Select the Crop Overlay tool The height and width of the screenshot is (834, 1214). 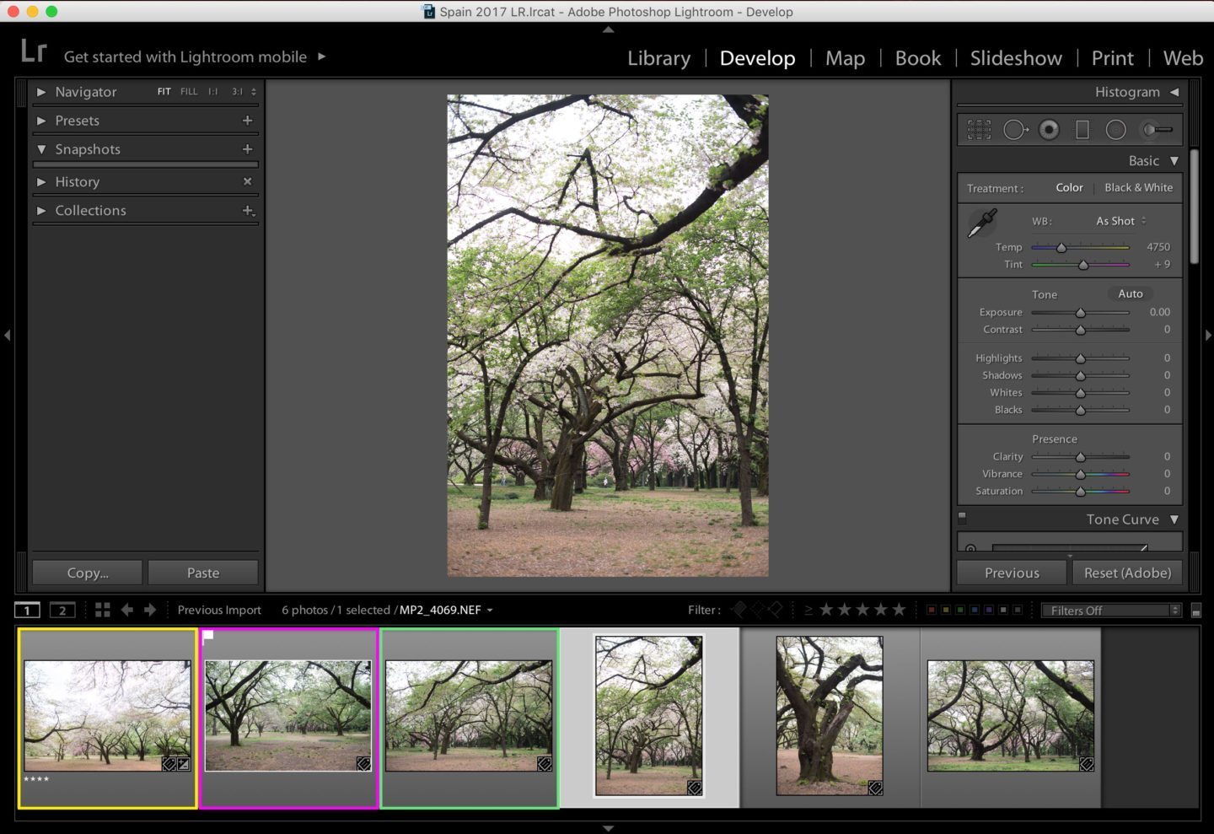(979, 129)
